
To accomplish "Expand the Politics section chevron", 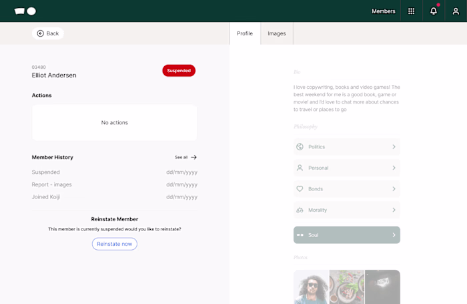I will pyautogui.click(x=394, y=147).
